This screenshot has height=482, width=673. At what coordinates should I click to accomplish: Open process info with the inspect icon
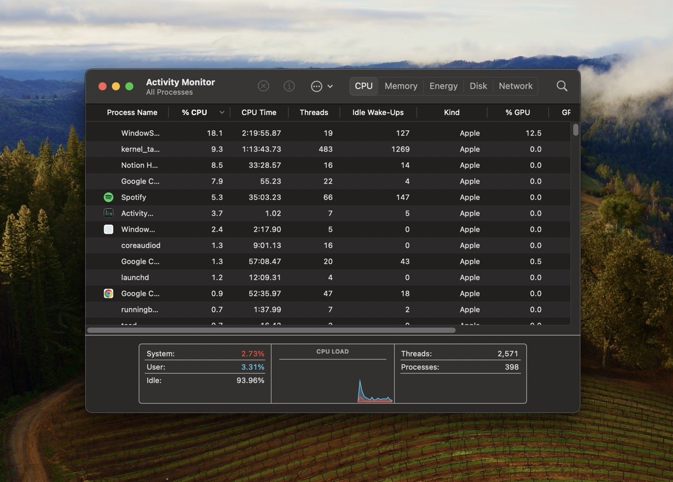click(289, 86)
